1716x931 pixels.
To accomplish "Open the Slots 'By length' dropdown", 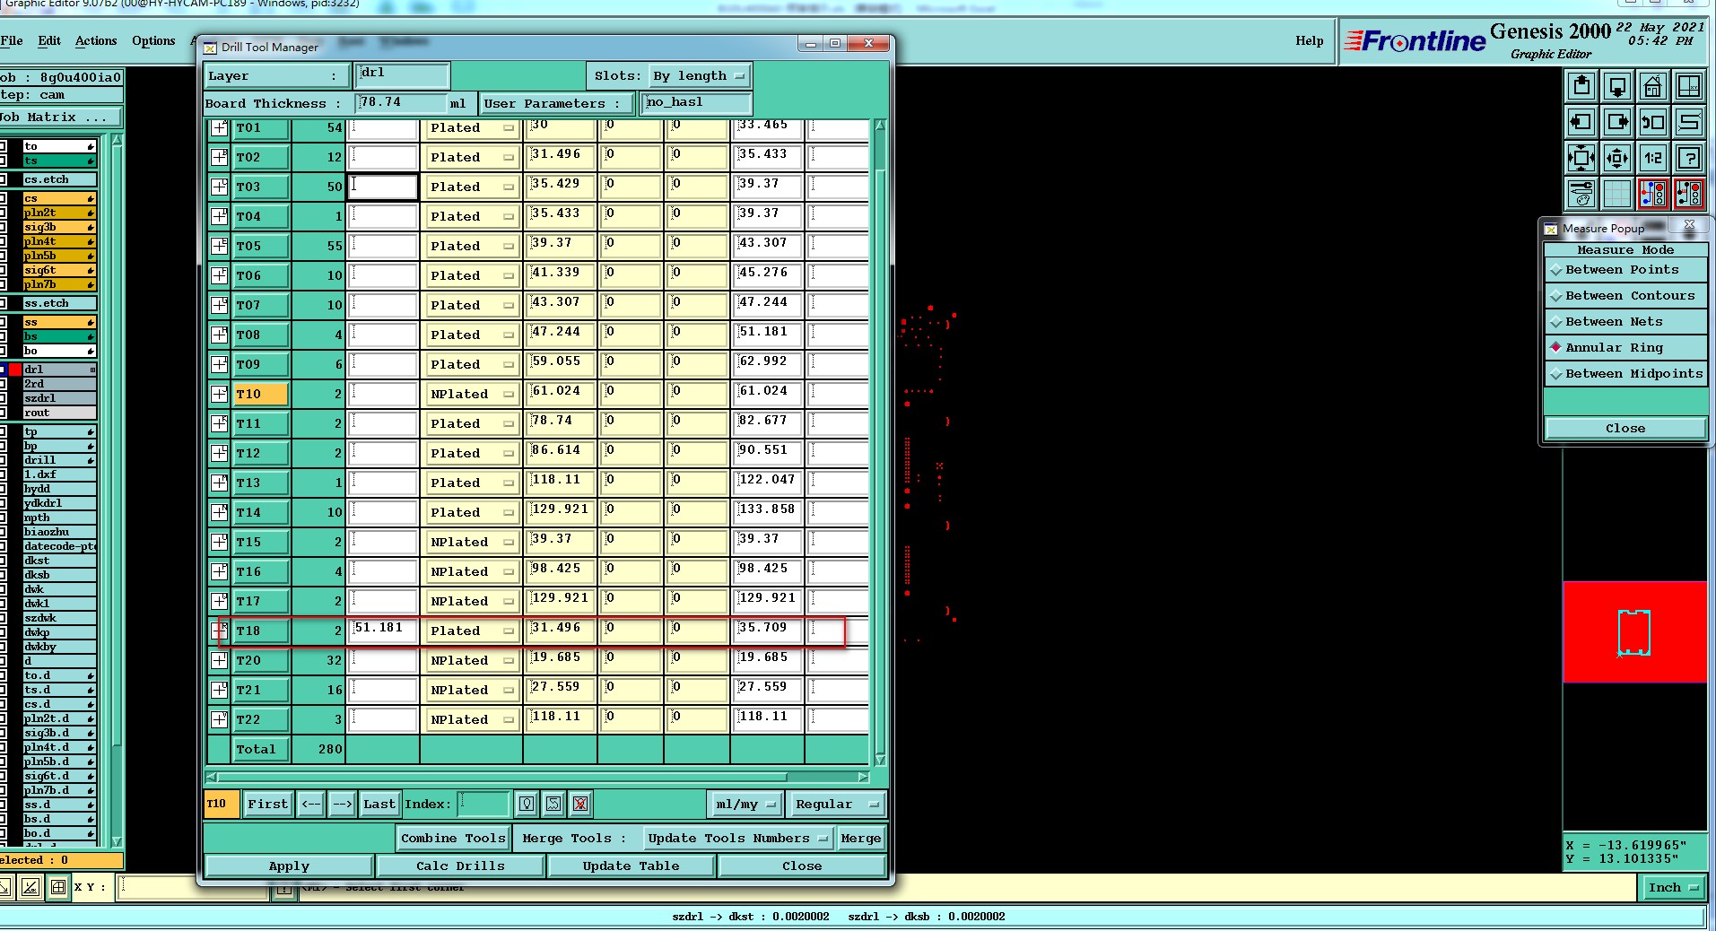I will tap(699, 76).
